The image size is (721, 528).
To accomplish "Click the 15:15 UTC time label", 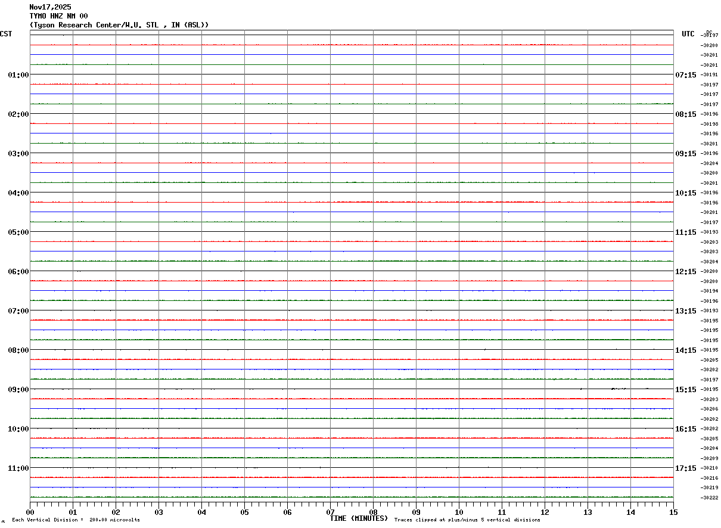I will click(x=685, y=389).
